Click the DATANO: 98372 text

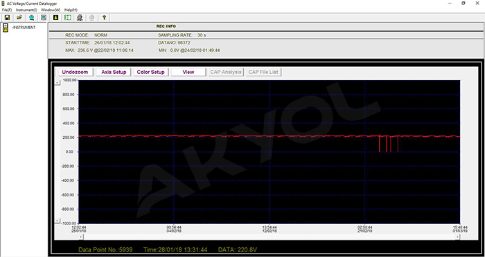tap(174, 43)
